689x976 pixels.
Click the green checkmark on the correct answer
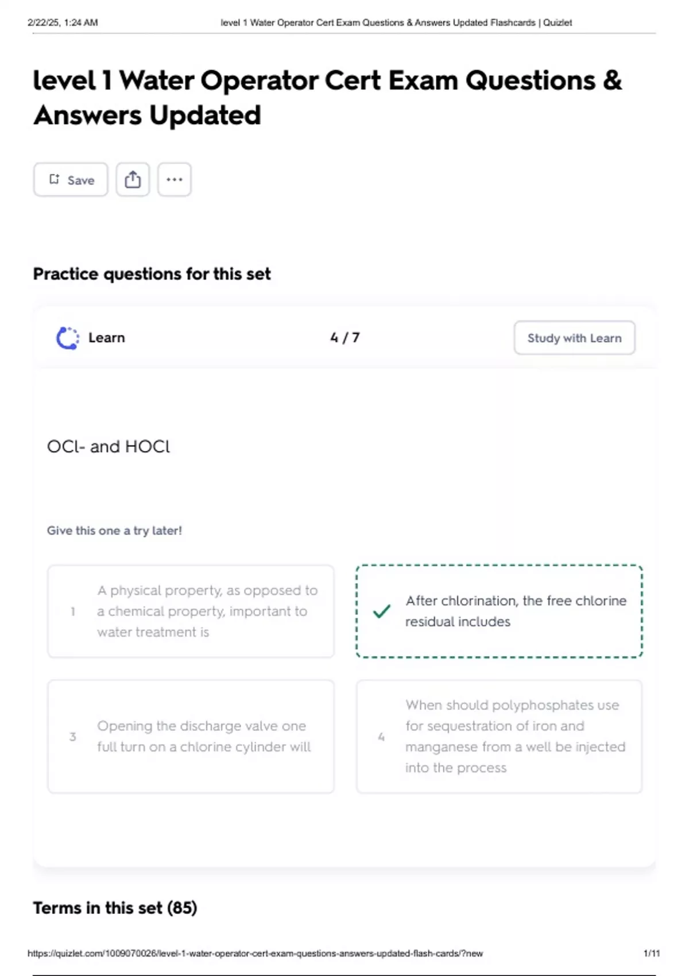point(382,611)
